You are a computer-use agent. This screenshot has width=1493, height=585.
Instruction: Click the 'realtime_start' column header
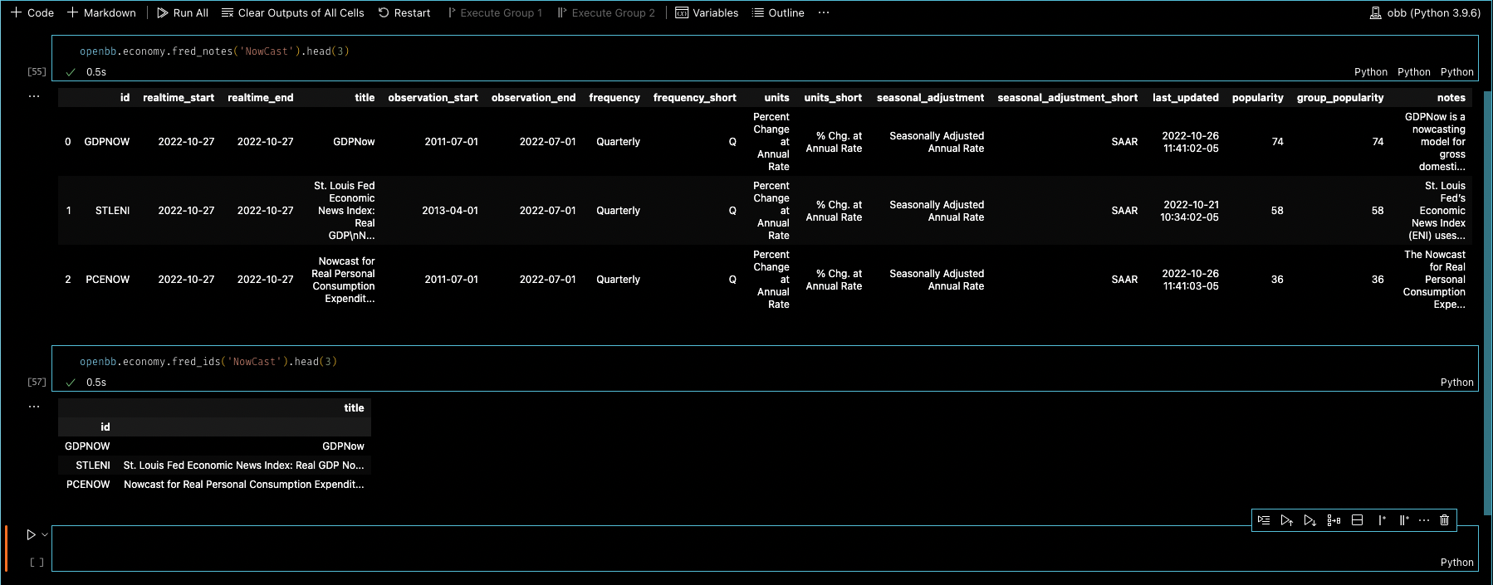179,98
